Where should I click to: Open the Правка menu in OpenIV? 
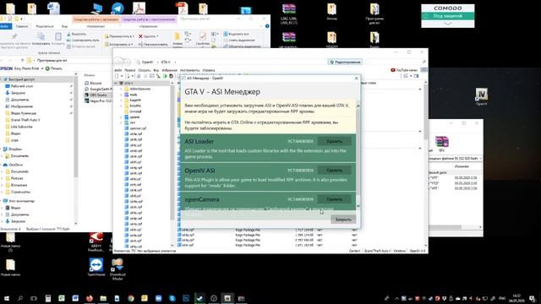pos(130,70)
